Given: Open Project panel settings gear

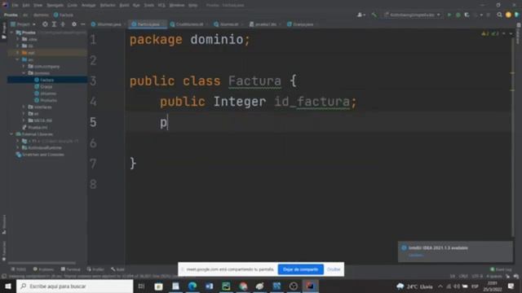Looking at the screenshot, I should [74, 24].
